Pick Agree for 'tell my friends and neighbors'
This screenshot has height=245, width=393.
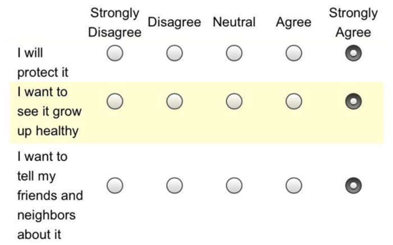point(293,184)
